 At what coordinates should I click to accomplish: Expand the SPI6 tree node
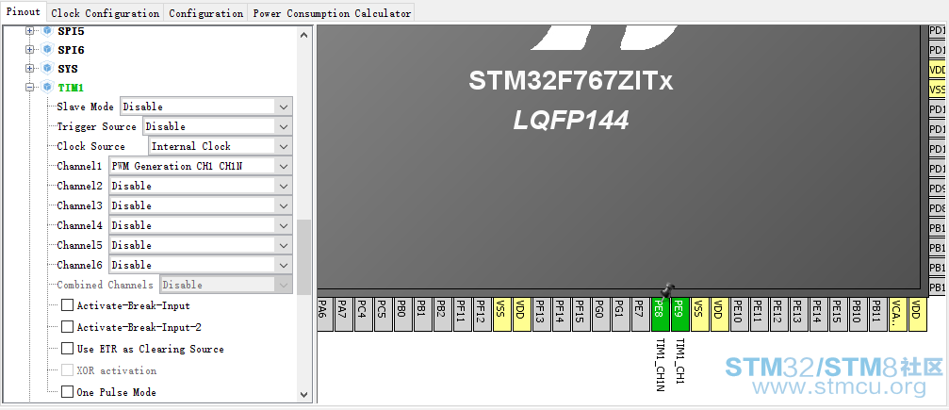(x=29, y=50)
